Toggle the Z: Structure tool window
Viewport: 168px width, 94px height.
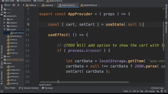point(2,52)
